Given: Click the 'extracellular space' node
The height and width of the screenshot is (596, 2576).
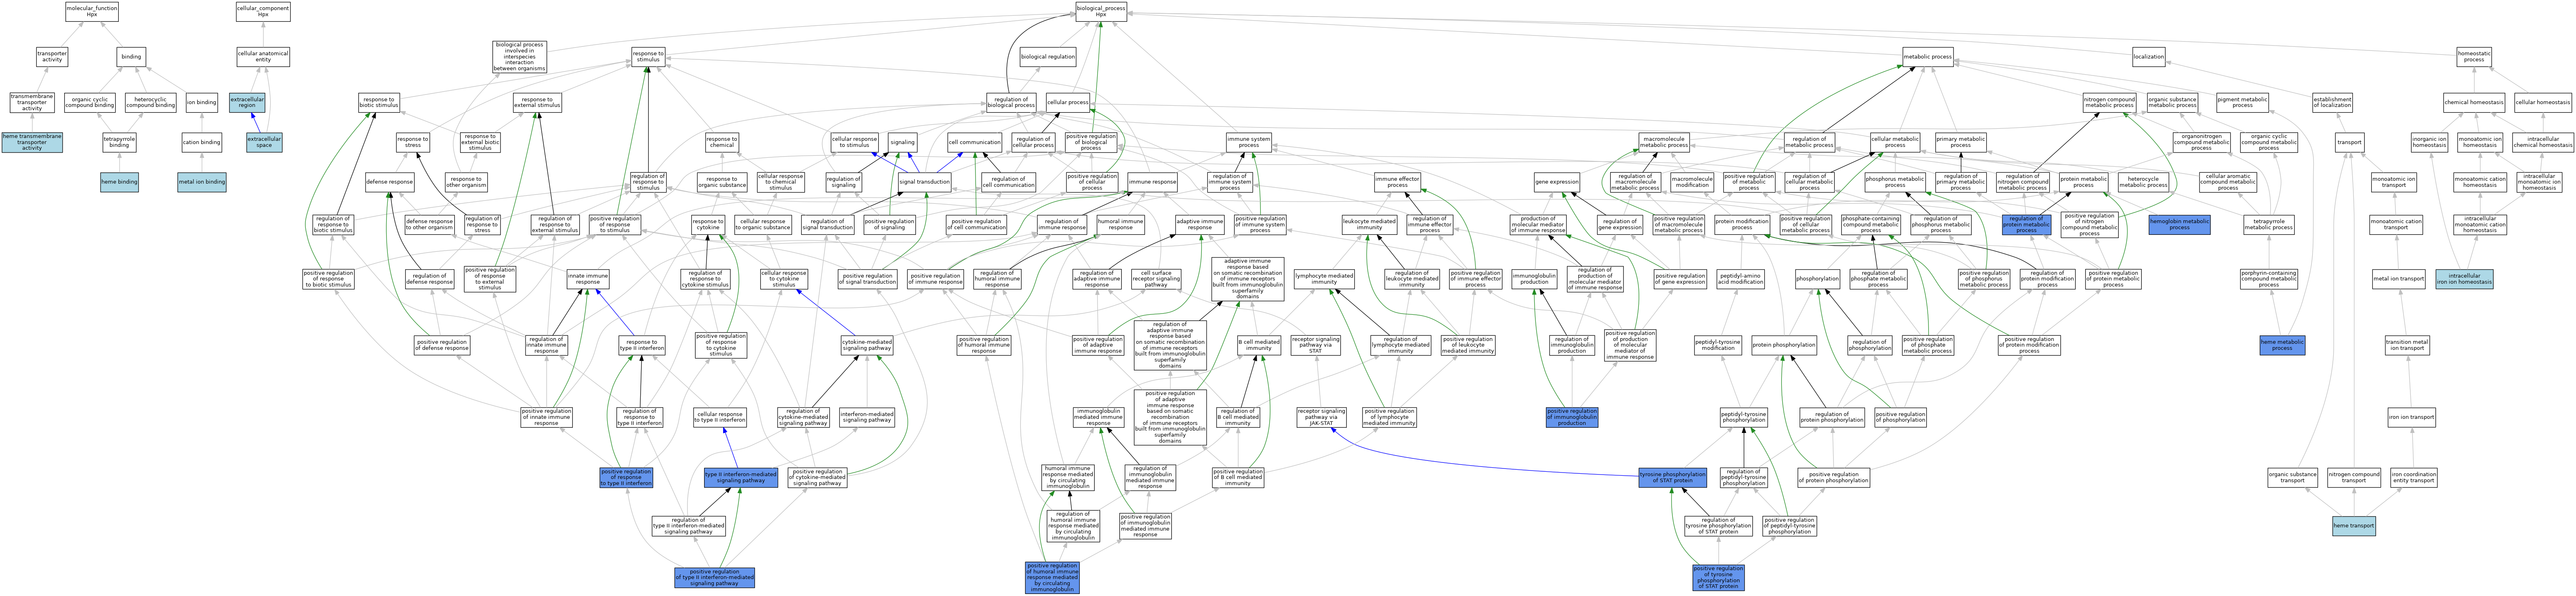Looking at the screenshot, I should [264, 143].
